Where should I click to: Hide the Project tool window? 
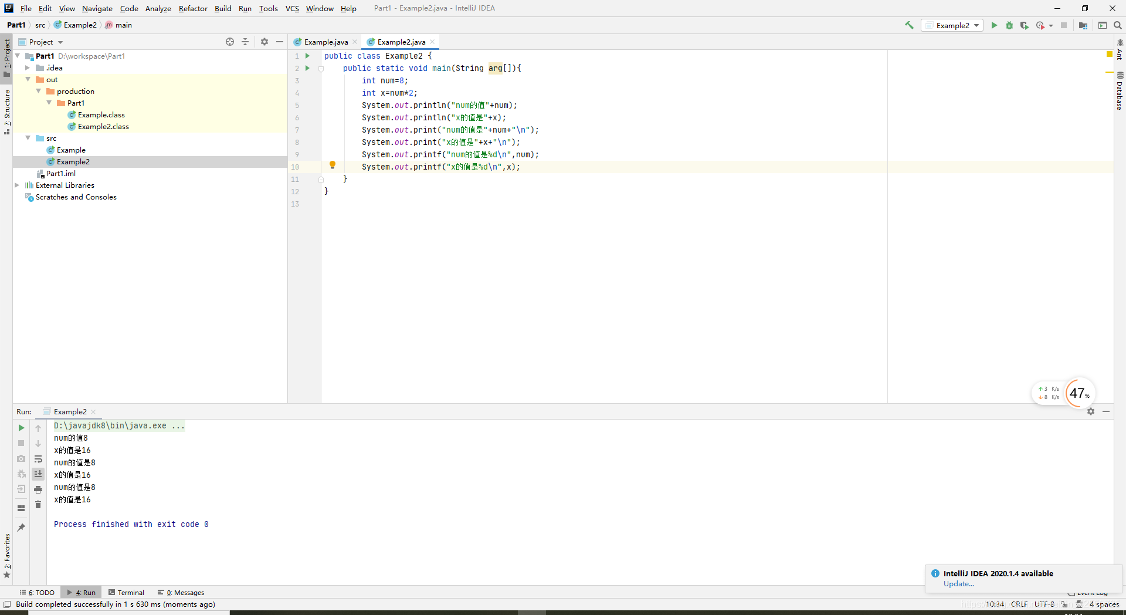pos(280,42)
